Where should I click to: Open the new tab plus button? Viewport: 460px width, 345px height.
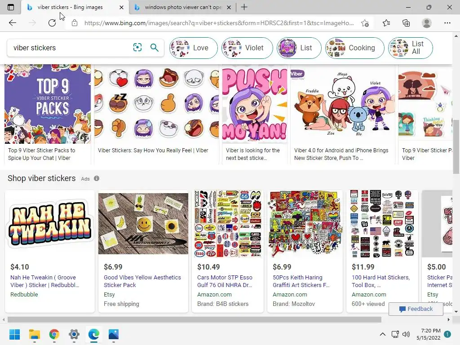(244, 7)
